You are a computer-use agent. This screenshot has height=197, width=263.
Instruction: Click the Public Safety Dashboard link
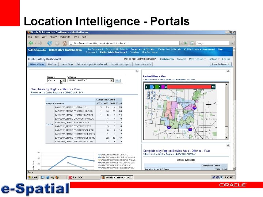pos(113,52)
